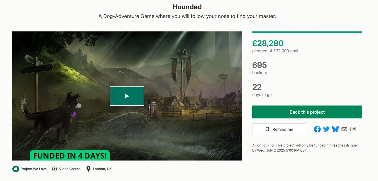Image resolution: width=378 pixels, height=181 pixels.
Task: Share via Bluesky butterfly icon
Action: 335,129
